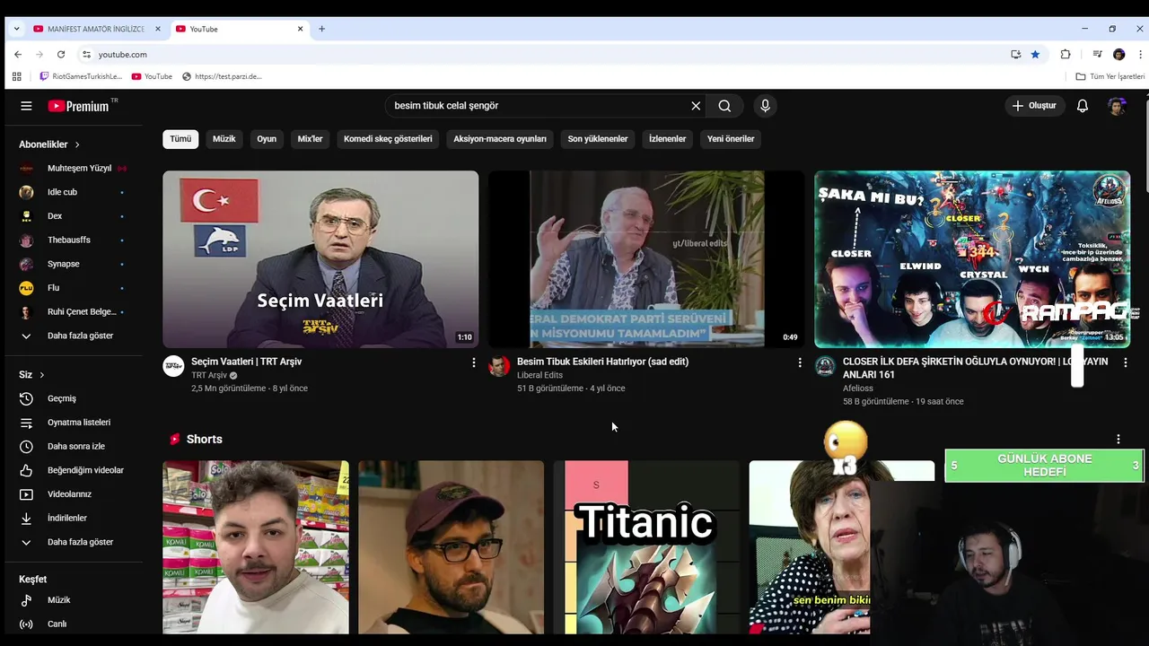1149x646 pixels.
Task: Open the Shorts section three-dot menu
Action: pos(1118,440)
